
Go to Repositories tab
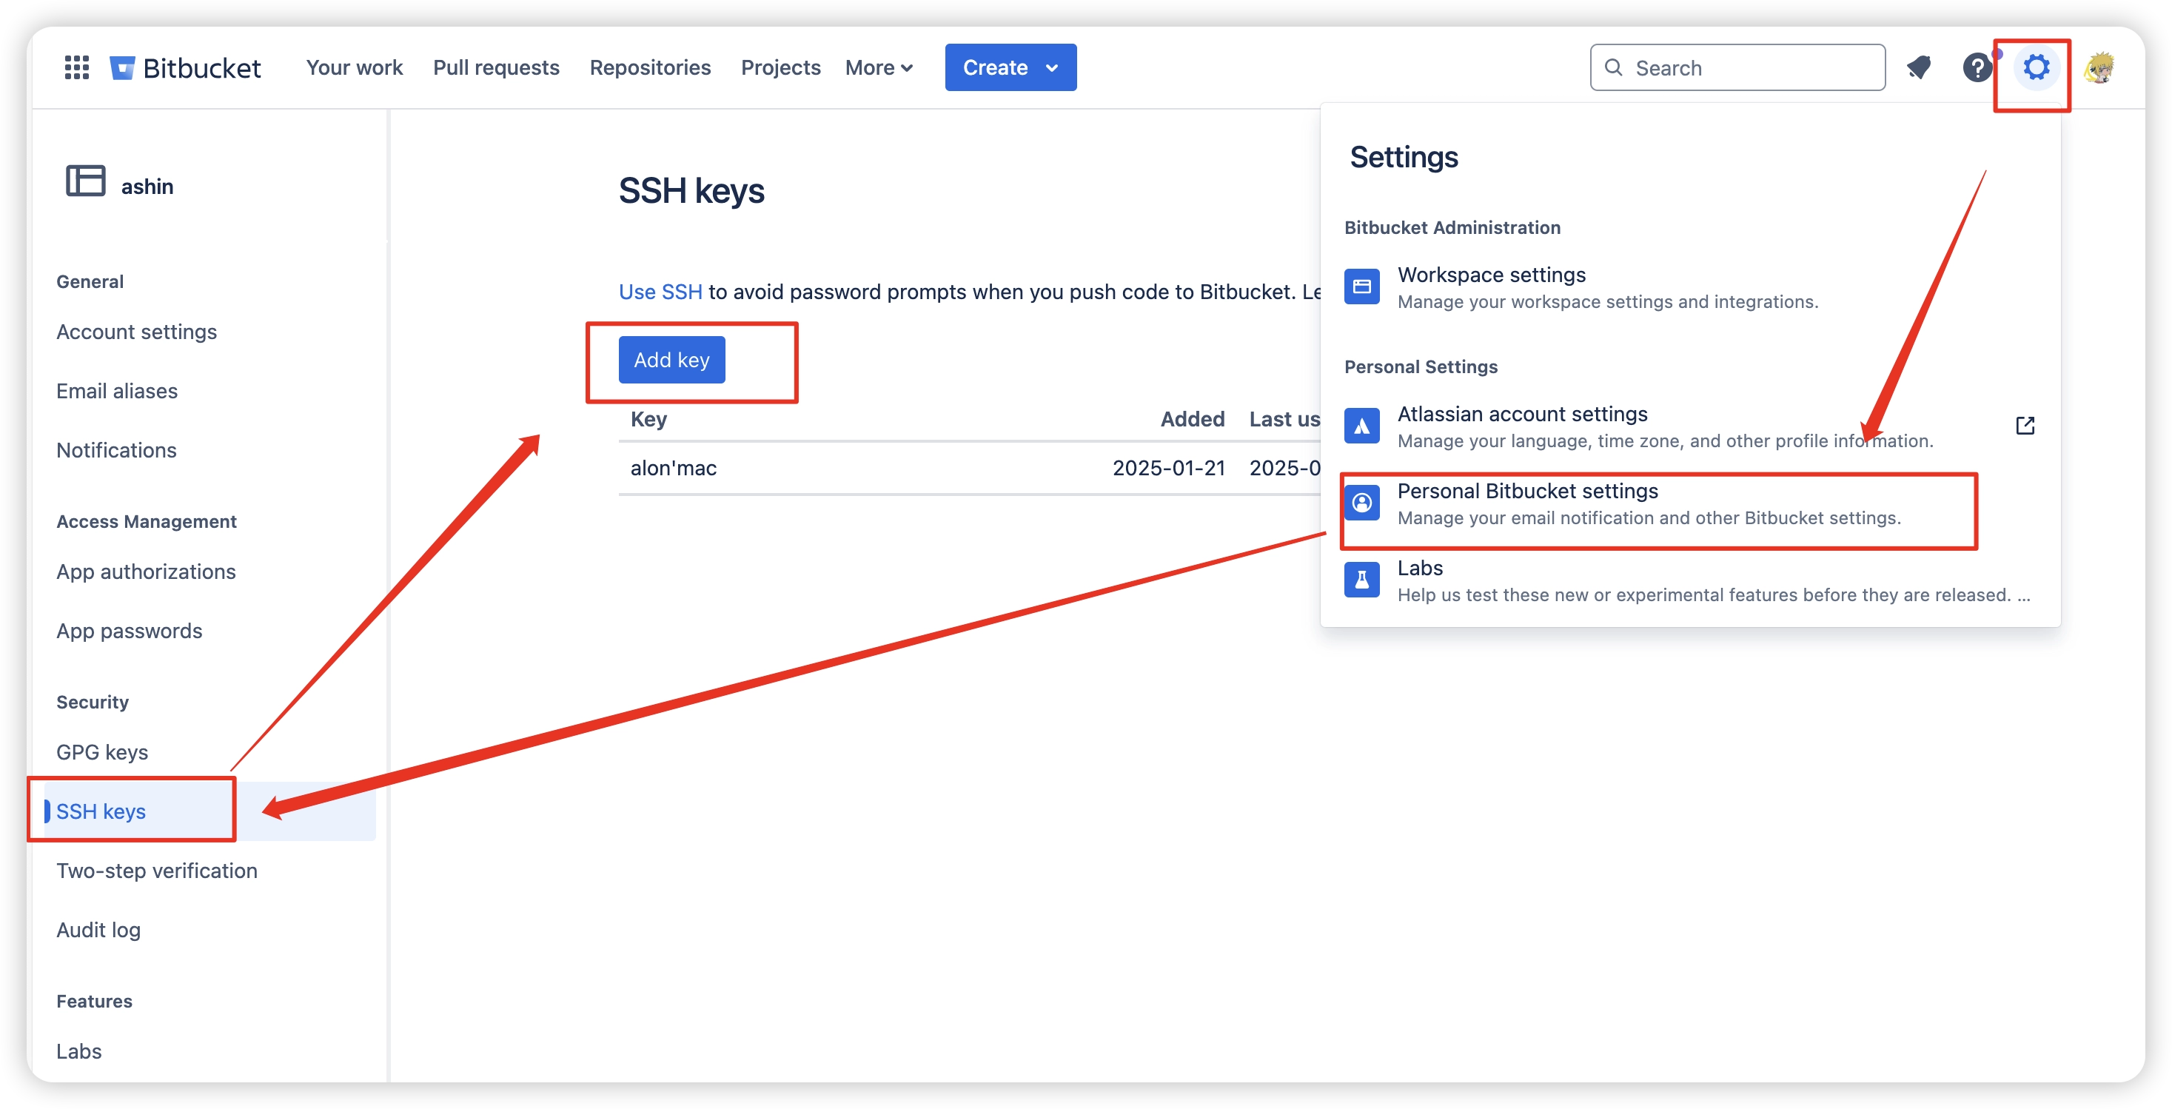click(650, 67)
